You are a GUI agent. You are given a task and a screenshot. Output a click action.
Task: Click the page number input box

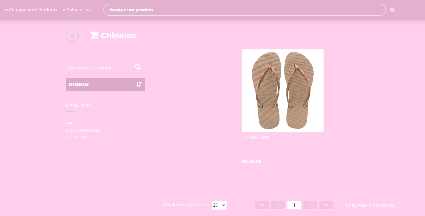(x=294, y=205)
